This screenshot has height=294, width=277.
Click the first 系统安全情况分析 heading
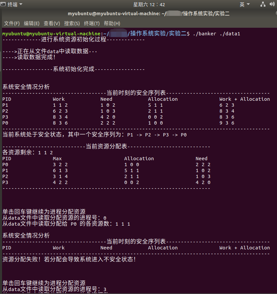[26, 87]
